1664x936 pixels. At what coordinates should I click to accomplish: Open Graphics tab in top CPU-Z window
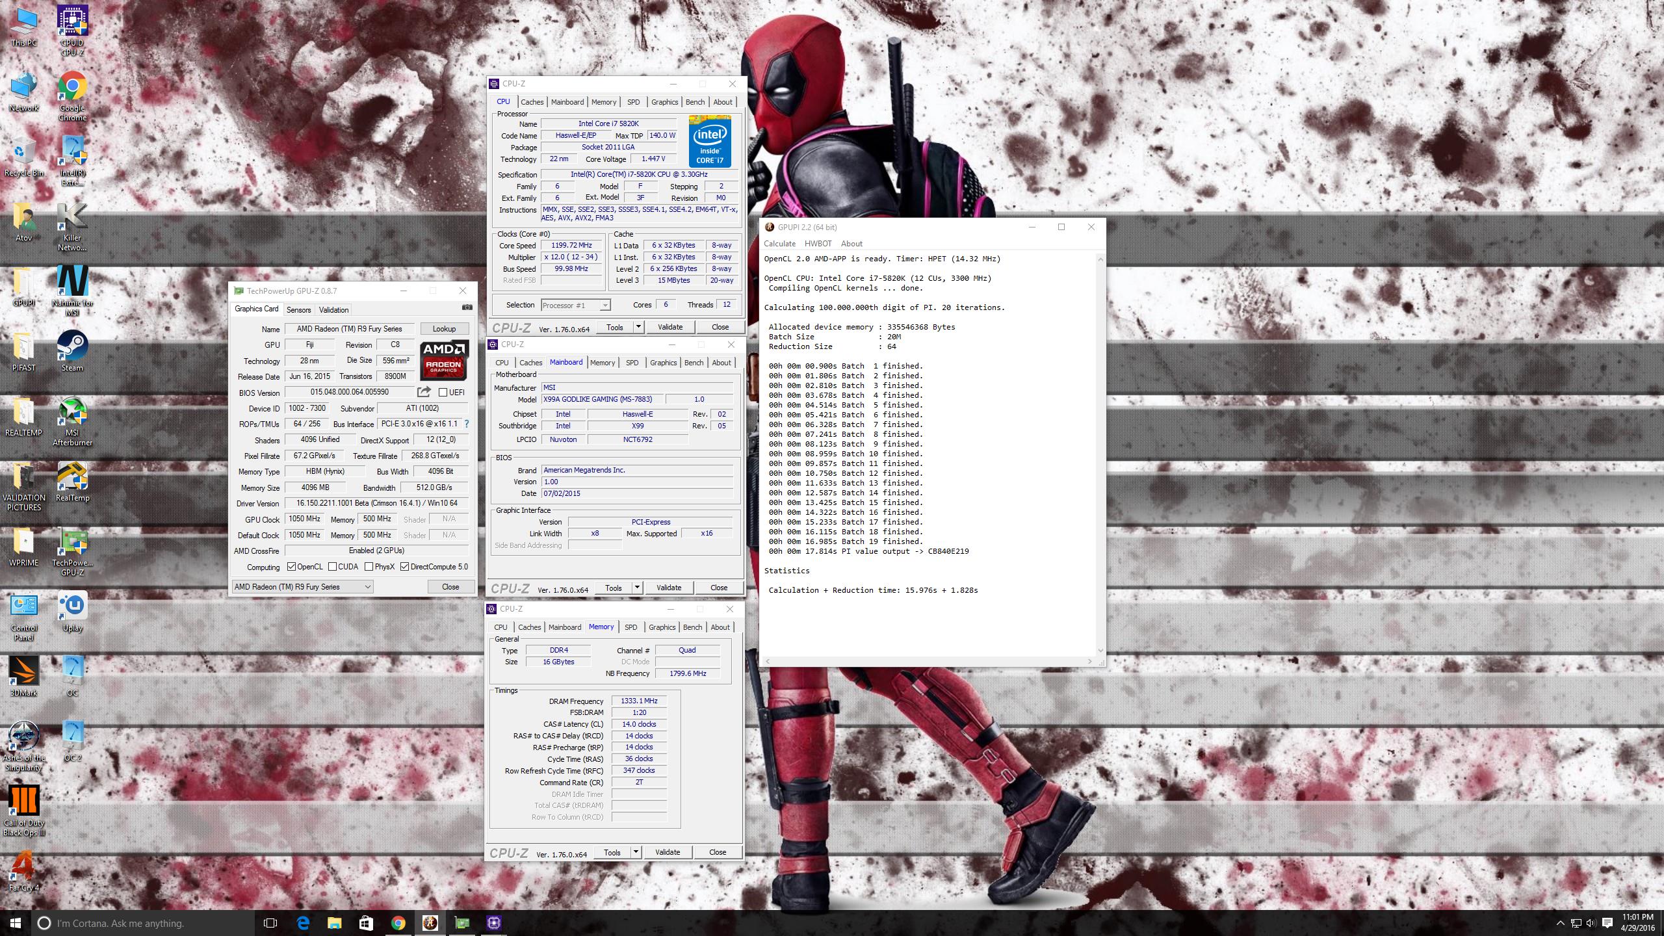664,102
